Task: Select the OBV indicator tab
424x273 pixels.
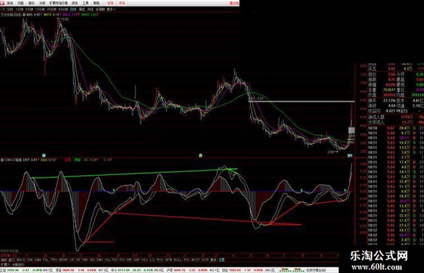Action: click(x=85, y=260)
